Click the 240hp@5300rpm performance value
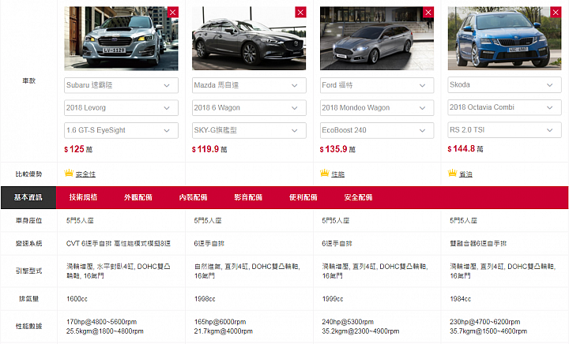 coord(348,322)
